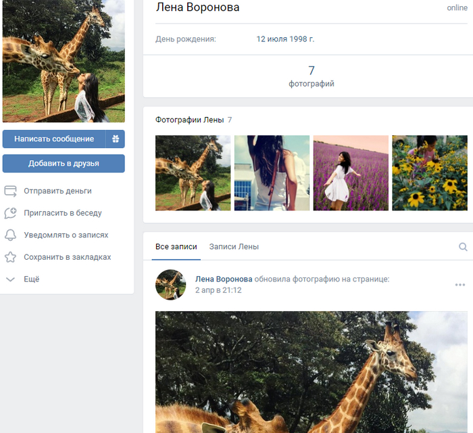473x433 pixels.
Task: Click the gift icon beside message button
Action: 116,139
